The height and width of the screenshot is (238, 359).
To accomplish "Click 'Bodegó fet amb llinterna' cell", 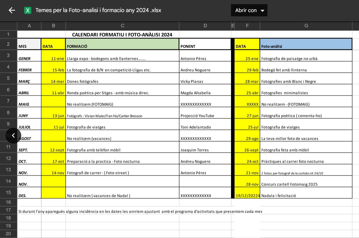I will tap(306, 67).
